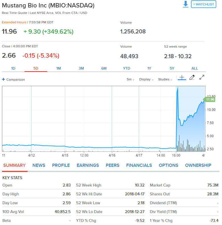The width and height of the screenshot is (222, 225).
Task: Select the ALL time range
Action: [195, 68]
